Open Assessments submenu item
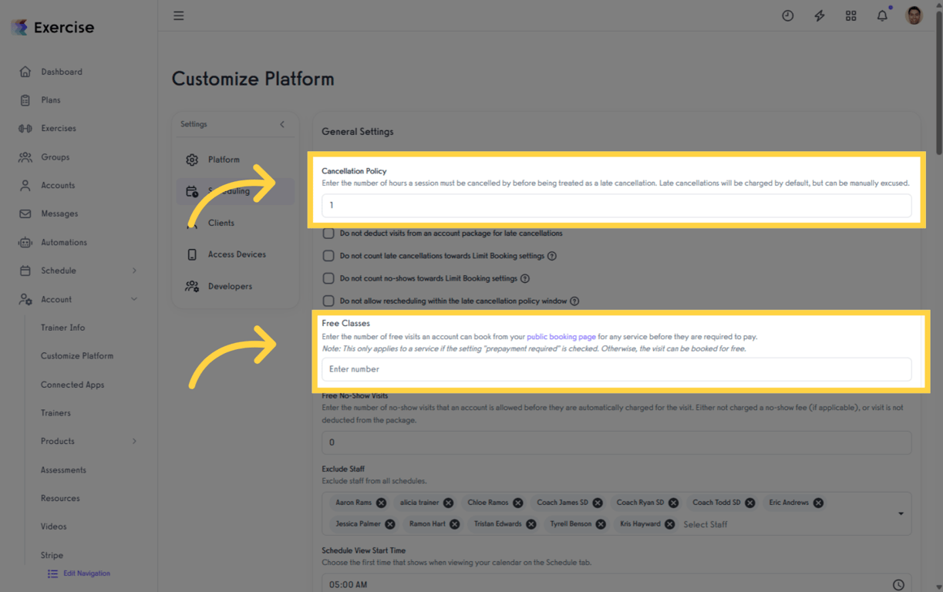This screenshot has height=592, width=943. click(63, 470)
